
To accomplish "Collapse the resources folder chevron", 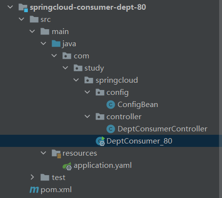I will 43,153.
